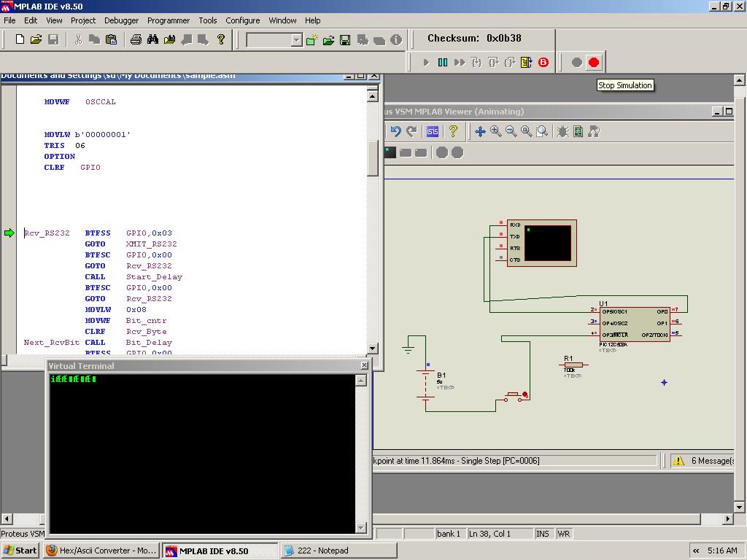Stop the simulation with the red octagon
The width and height of the screenshot is (747, 560).
(594, 63)
